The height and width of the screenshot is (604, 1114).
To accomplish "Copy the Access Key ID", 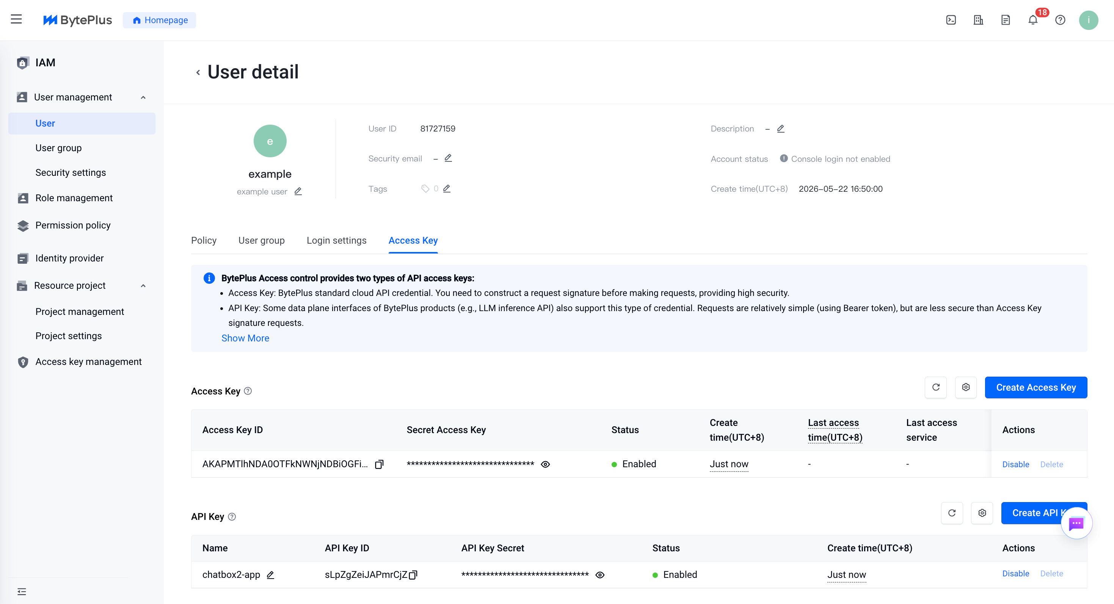I will click(x=379, y=464).
